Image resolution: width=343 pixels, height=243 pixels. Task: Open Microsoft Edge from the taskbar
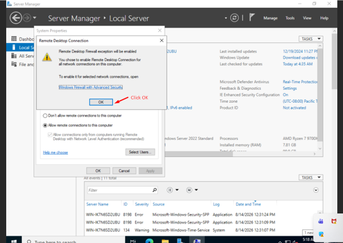[149, 241]
